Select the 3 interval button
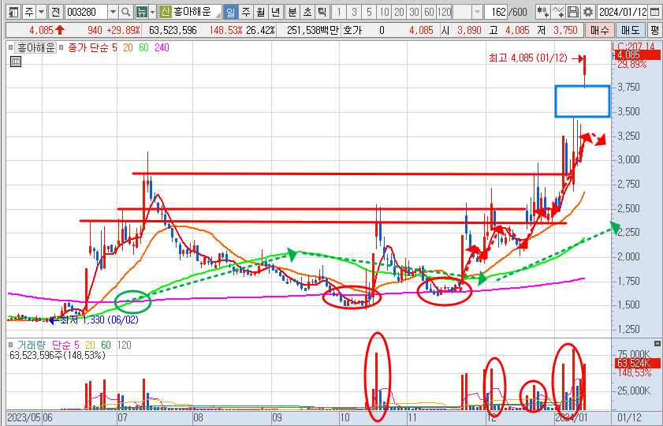The height and width of the screenshot is (426, 663). coord(354,12)
